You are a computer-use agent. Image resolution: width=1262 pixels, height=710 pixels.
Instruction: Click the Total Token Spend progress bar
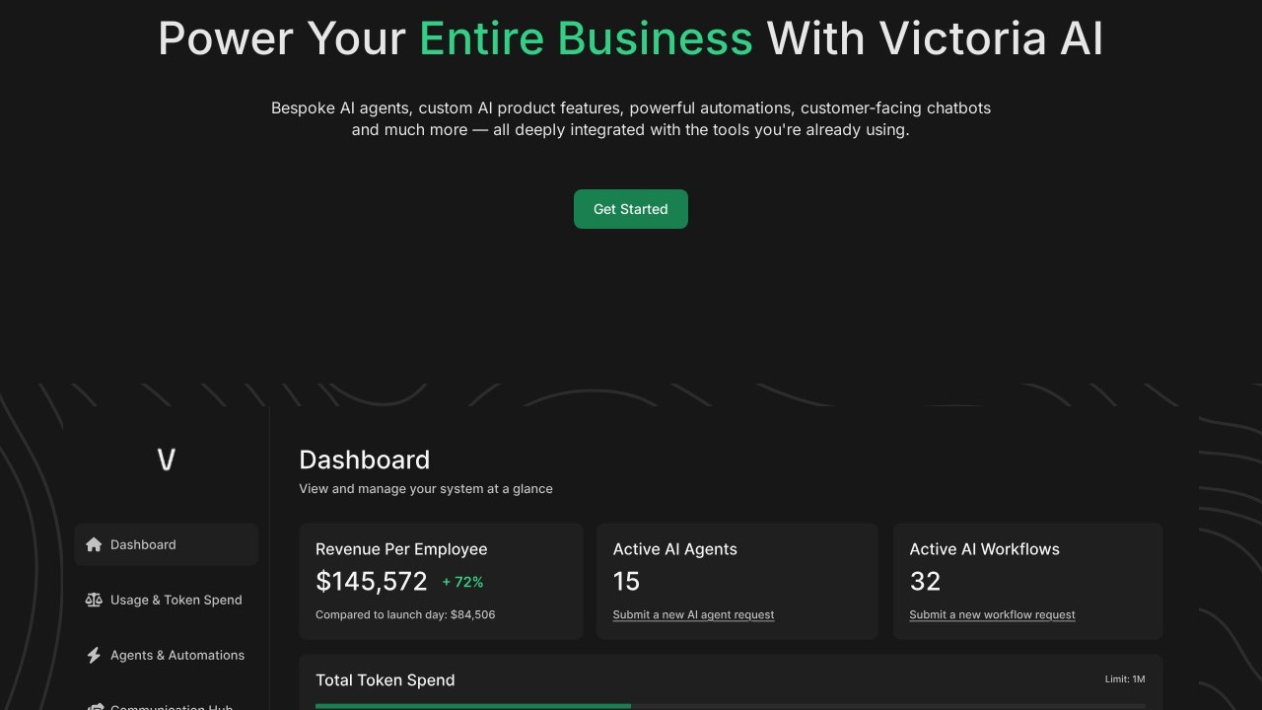click(x=730, y=706)
